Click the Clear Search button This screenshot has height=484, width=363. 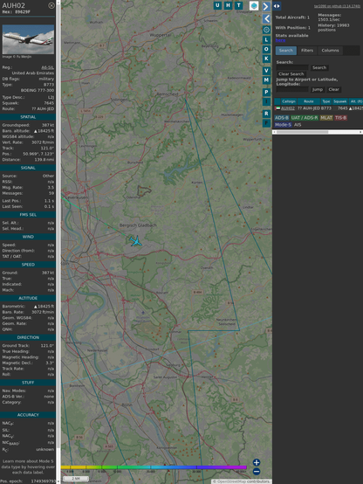(x=291, y=74)
